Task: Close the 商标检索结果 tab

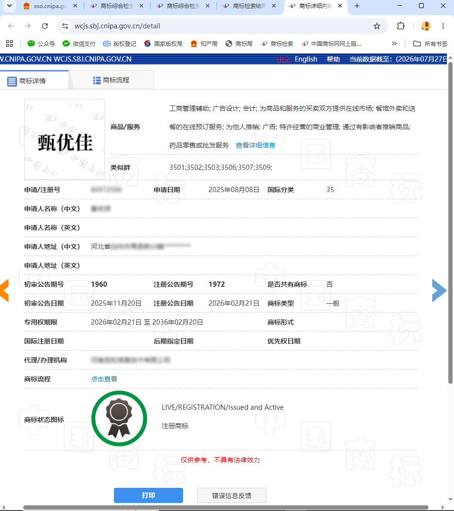Action: click(274, 6)
